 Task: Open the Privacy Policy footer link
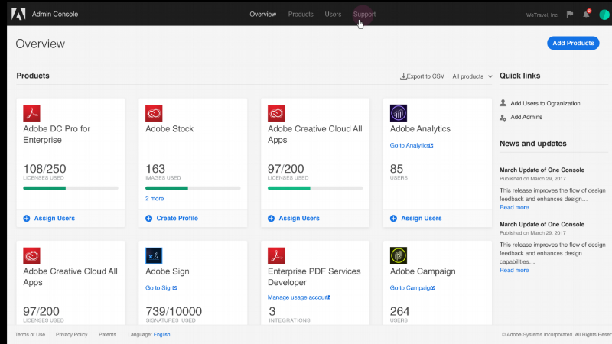(71, 335)
